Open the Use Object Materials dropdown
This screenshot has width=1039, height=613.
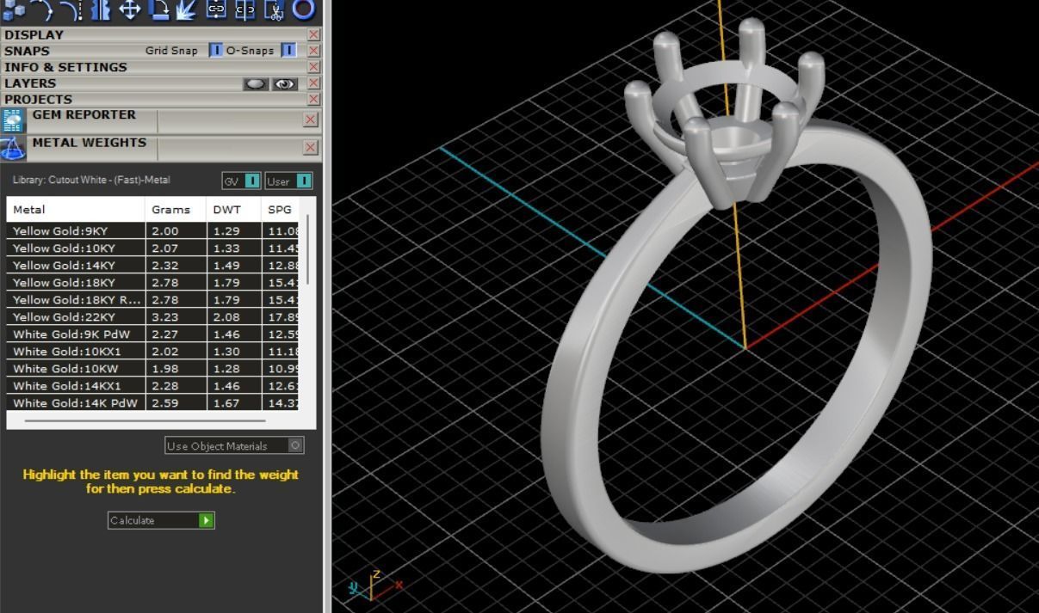coord(234,445)
